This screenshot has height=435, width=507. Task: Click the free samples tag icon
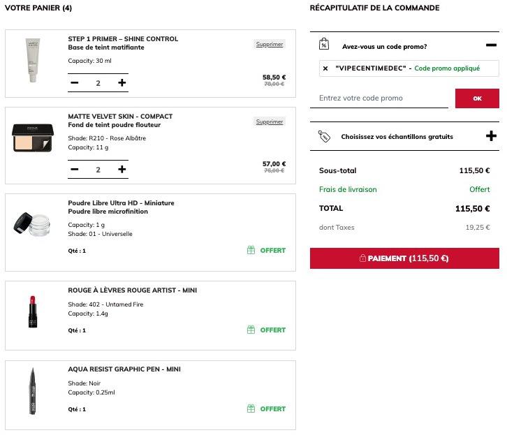pos(324,136)
